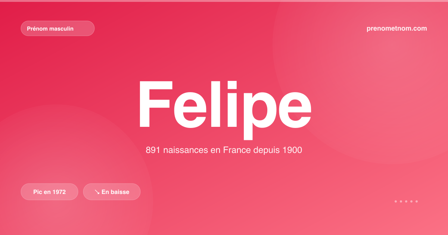Viewport: 448px width, 235px height.
Task: Click the 'Prénom masculin' pill badge
Action: (x=57, y=28)
